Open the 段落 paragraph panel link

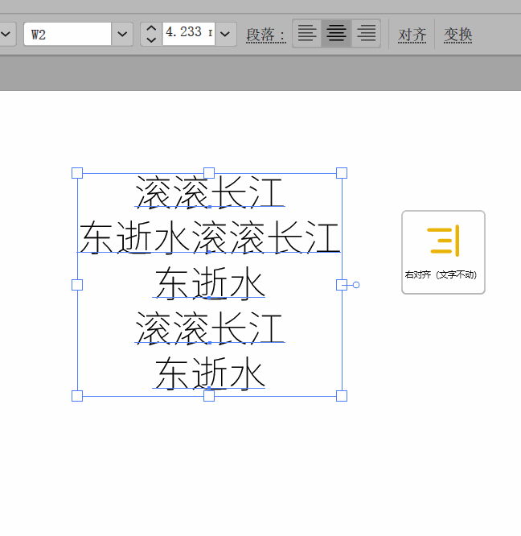[x=266, y=35]
